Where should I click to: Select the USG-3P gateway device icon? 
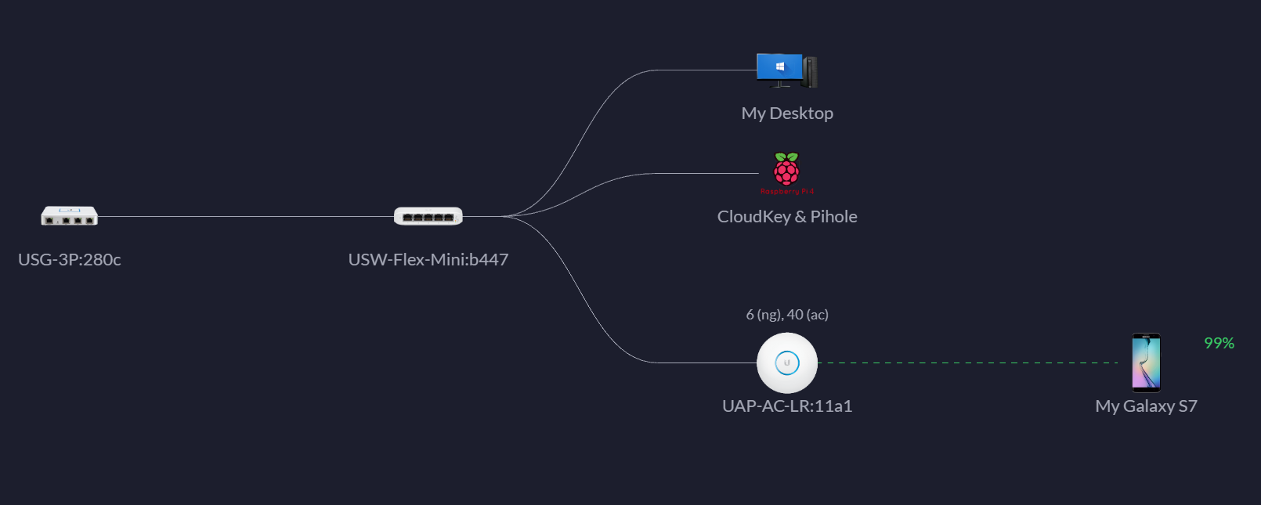tap(70, 215)
